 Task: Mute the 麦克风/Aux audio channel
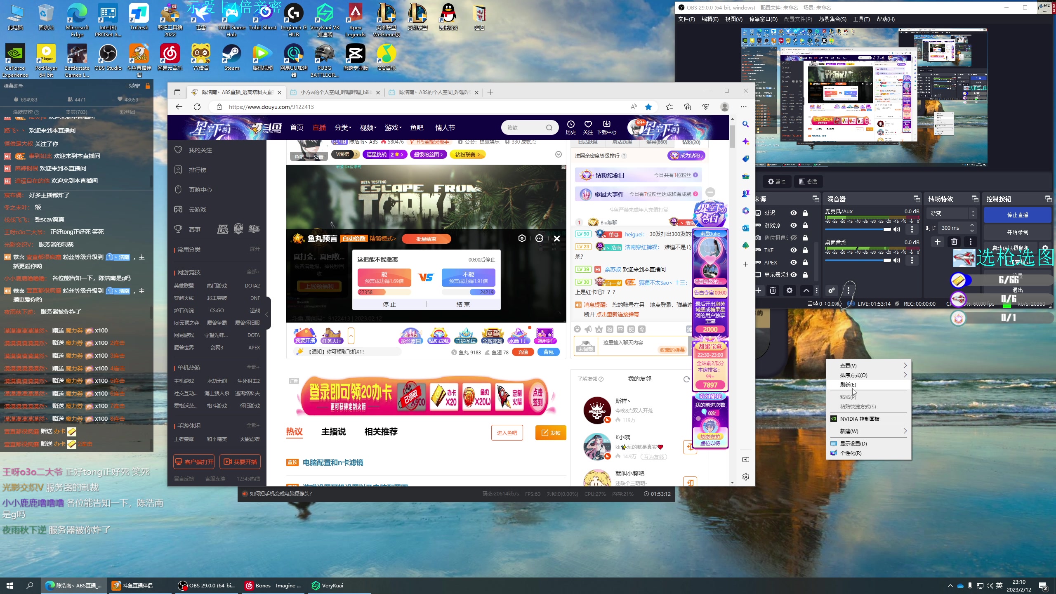pyautogui.click(x=897, y=229)
